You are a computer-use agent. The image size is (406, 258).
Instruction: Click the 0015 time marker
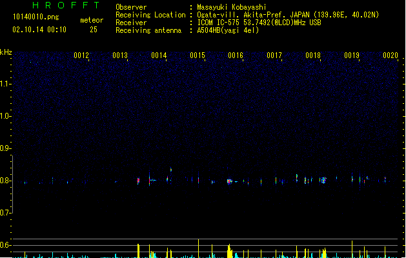click(198, 55)
